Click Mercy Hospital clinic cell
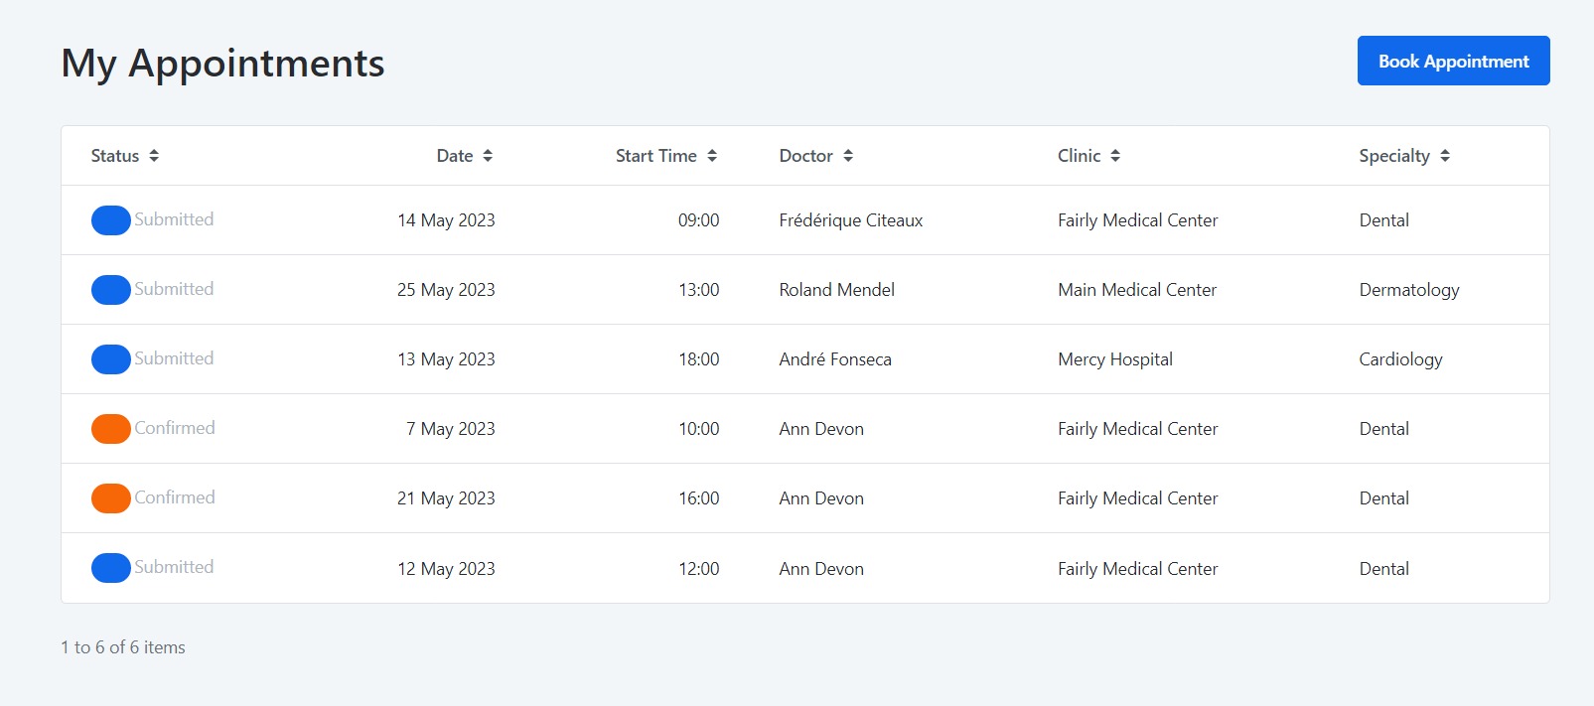Screen dimensions: 1594x706 [x=1115, y=359]
